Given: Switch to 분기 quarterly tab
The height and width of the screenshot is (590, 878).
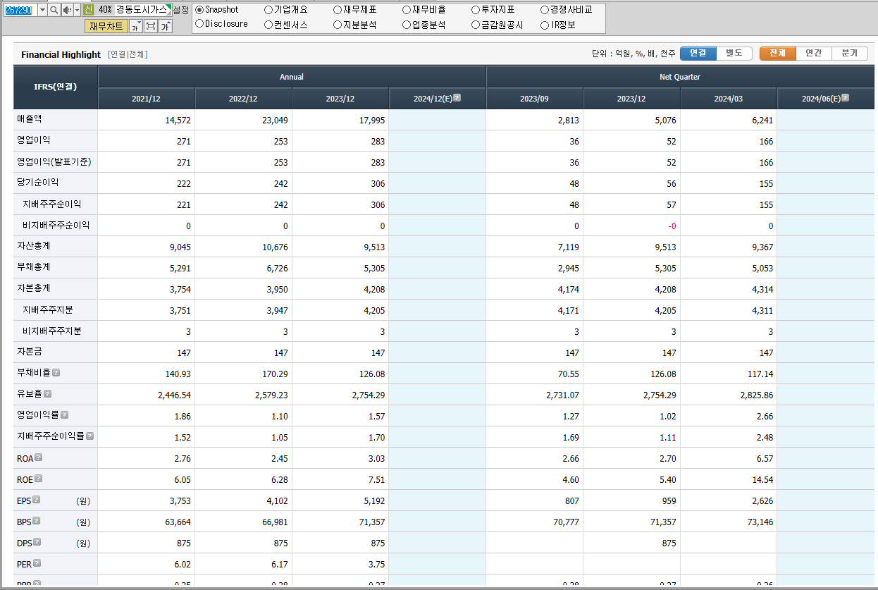Looking at the screenshot, I should coord(850,53).
